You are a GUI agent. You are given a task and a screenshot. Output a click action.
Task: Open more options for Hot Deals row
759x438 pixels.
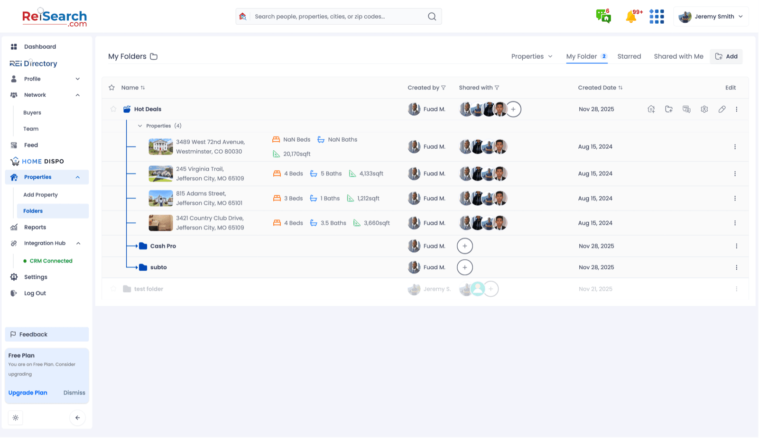(737, 109)
